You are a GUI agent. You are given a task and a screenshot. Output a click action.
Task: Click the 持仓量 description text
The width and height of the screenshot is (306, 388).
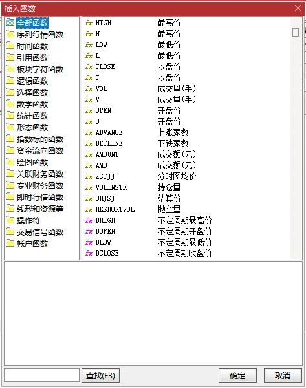coord(169,187)
